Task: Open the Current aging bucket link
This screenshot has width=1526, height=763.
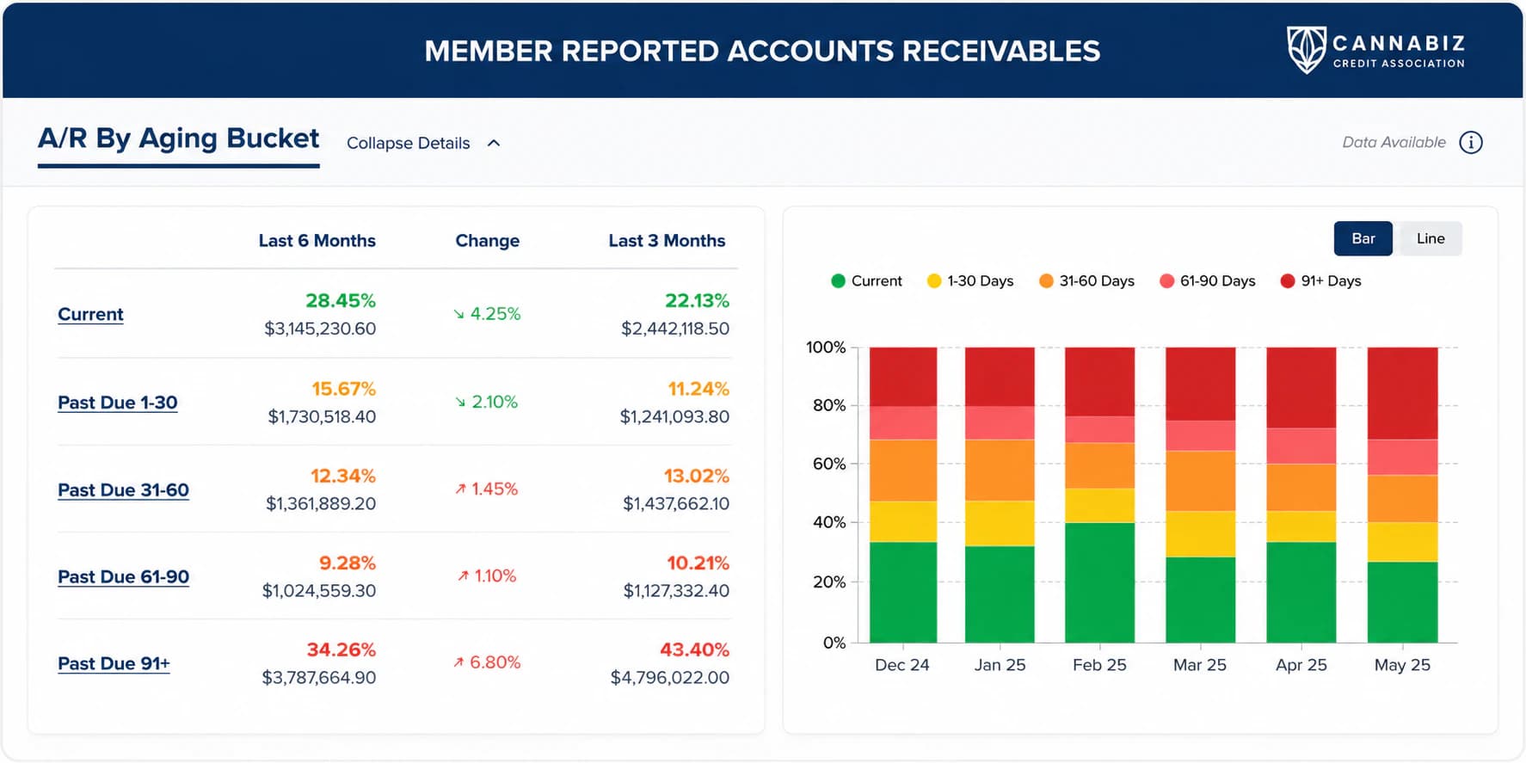Action: [x=90, y=314]
